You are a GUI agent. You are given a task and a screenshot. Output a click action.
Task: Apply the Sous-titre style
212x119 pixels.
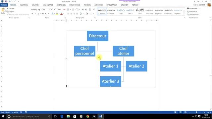coord(149,12)
